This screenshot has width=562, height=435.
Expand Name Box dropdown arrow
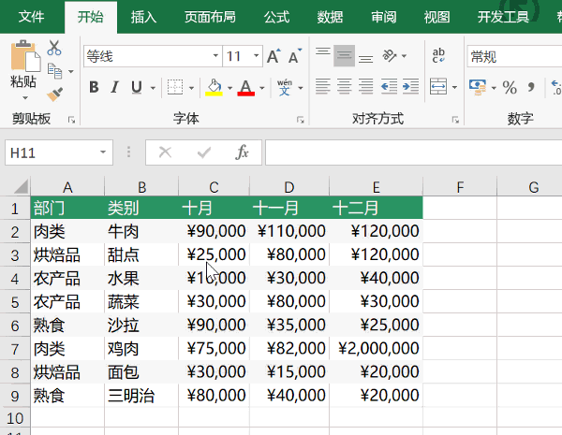pyautogui.click(x=103, y=152)
